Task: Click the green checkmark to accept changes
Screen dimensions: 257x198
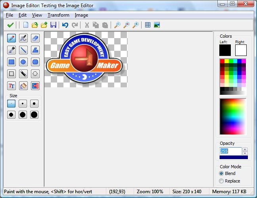Action: pos(10,25)
